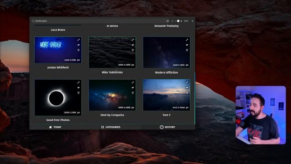Screen dimensions: 291x164
Task: Select the dark ocean waves wallpaper thumbnail
Action: (112, 52)
